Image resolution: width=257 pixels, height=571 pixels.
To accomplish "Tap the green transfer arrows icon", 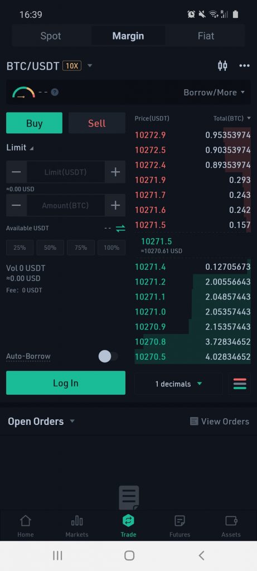I will pos(120,228).
